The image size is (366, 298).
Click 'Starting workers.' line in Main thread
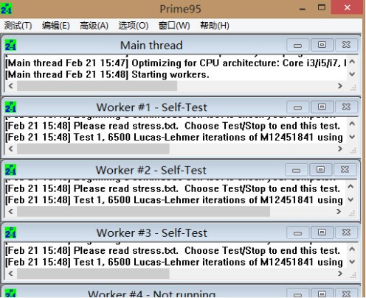coord(107,74)
